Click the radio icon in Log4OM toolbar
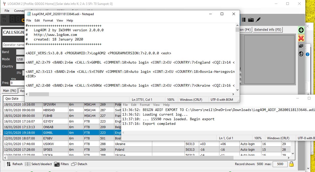 [251, 19]
